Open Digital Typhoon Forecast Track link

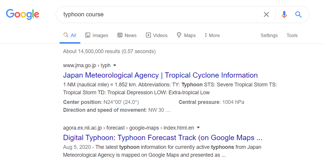(x=162, y=138)
